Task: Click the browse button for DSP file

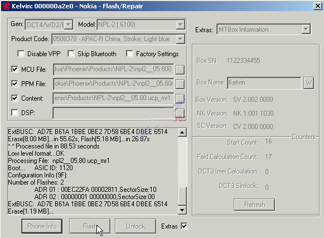Action: 180,113
